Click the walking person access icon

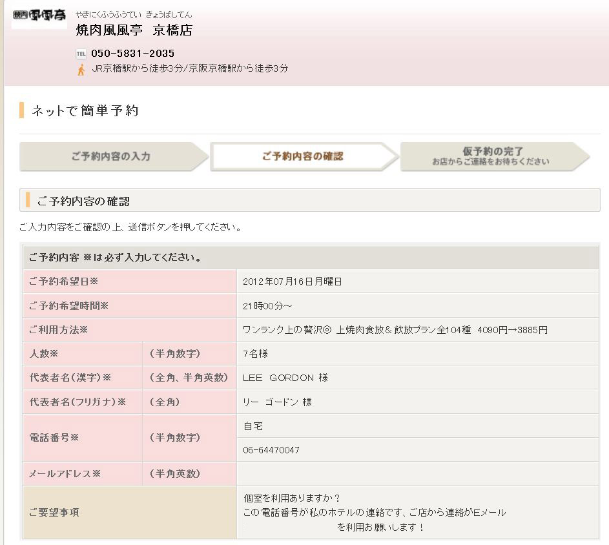point(81,69)
